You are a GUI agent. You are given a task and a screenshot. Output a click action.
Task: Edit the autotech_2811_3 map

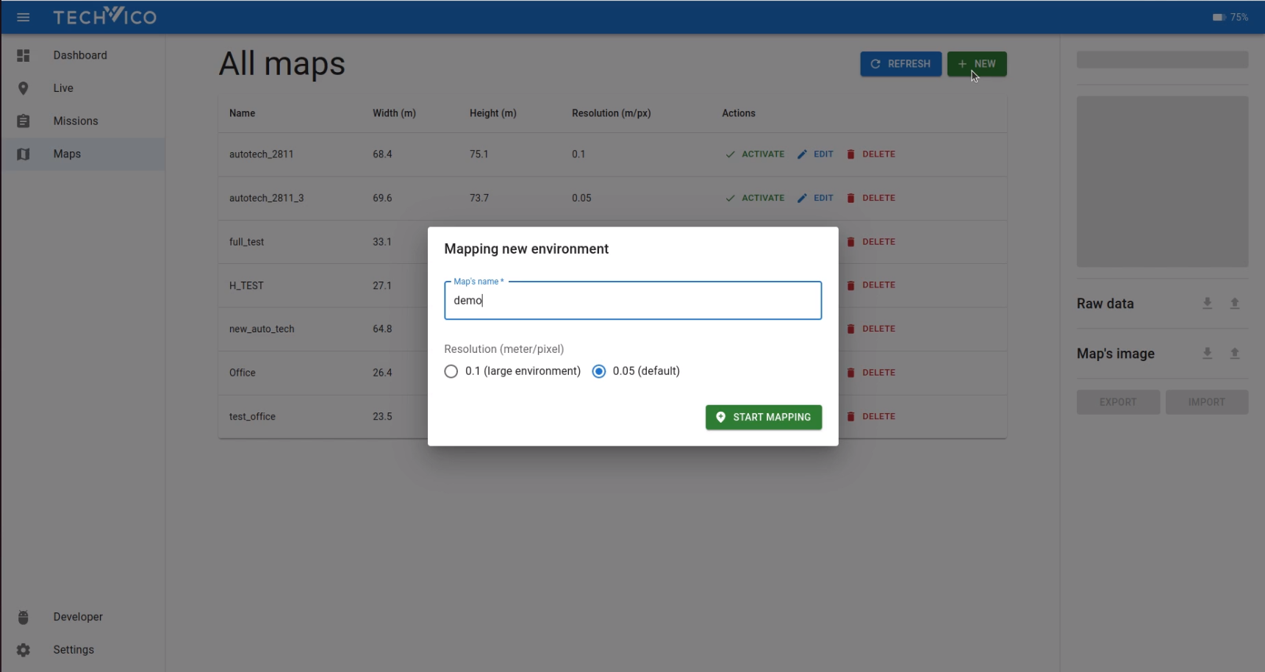[815, 198]
